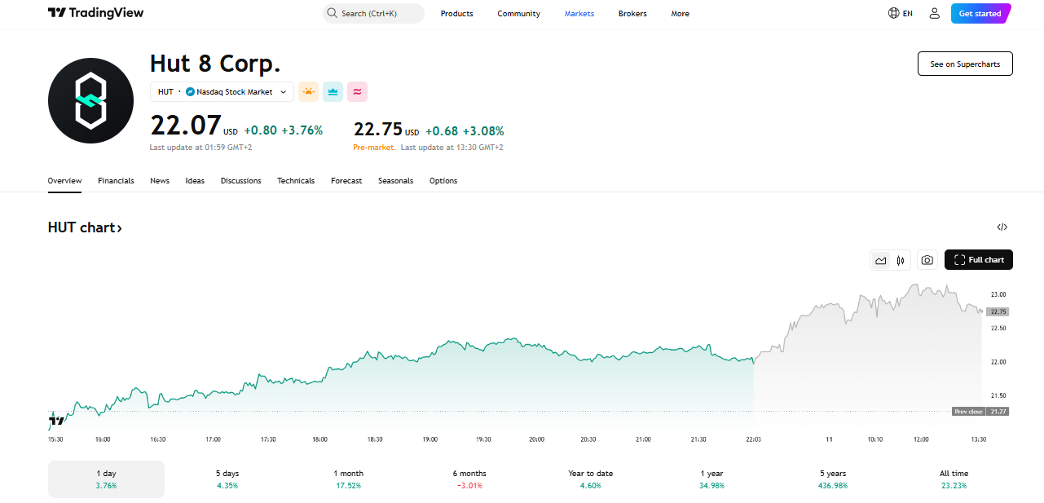Take a chart snapshot with camera icon
Viewport: 1044px width, 503px height.
click(x=927, y=260)
